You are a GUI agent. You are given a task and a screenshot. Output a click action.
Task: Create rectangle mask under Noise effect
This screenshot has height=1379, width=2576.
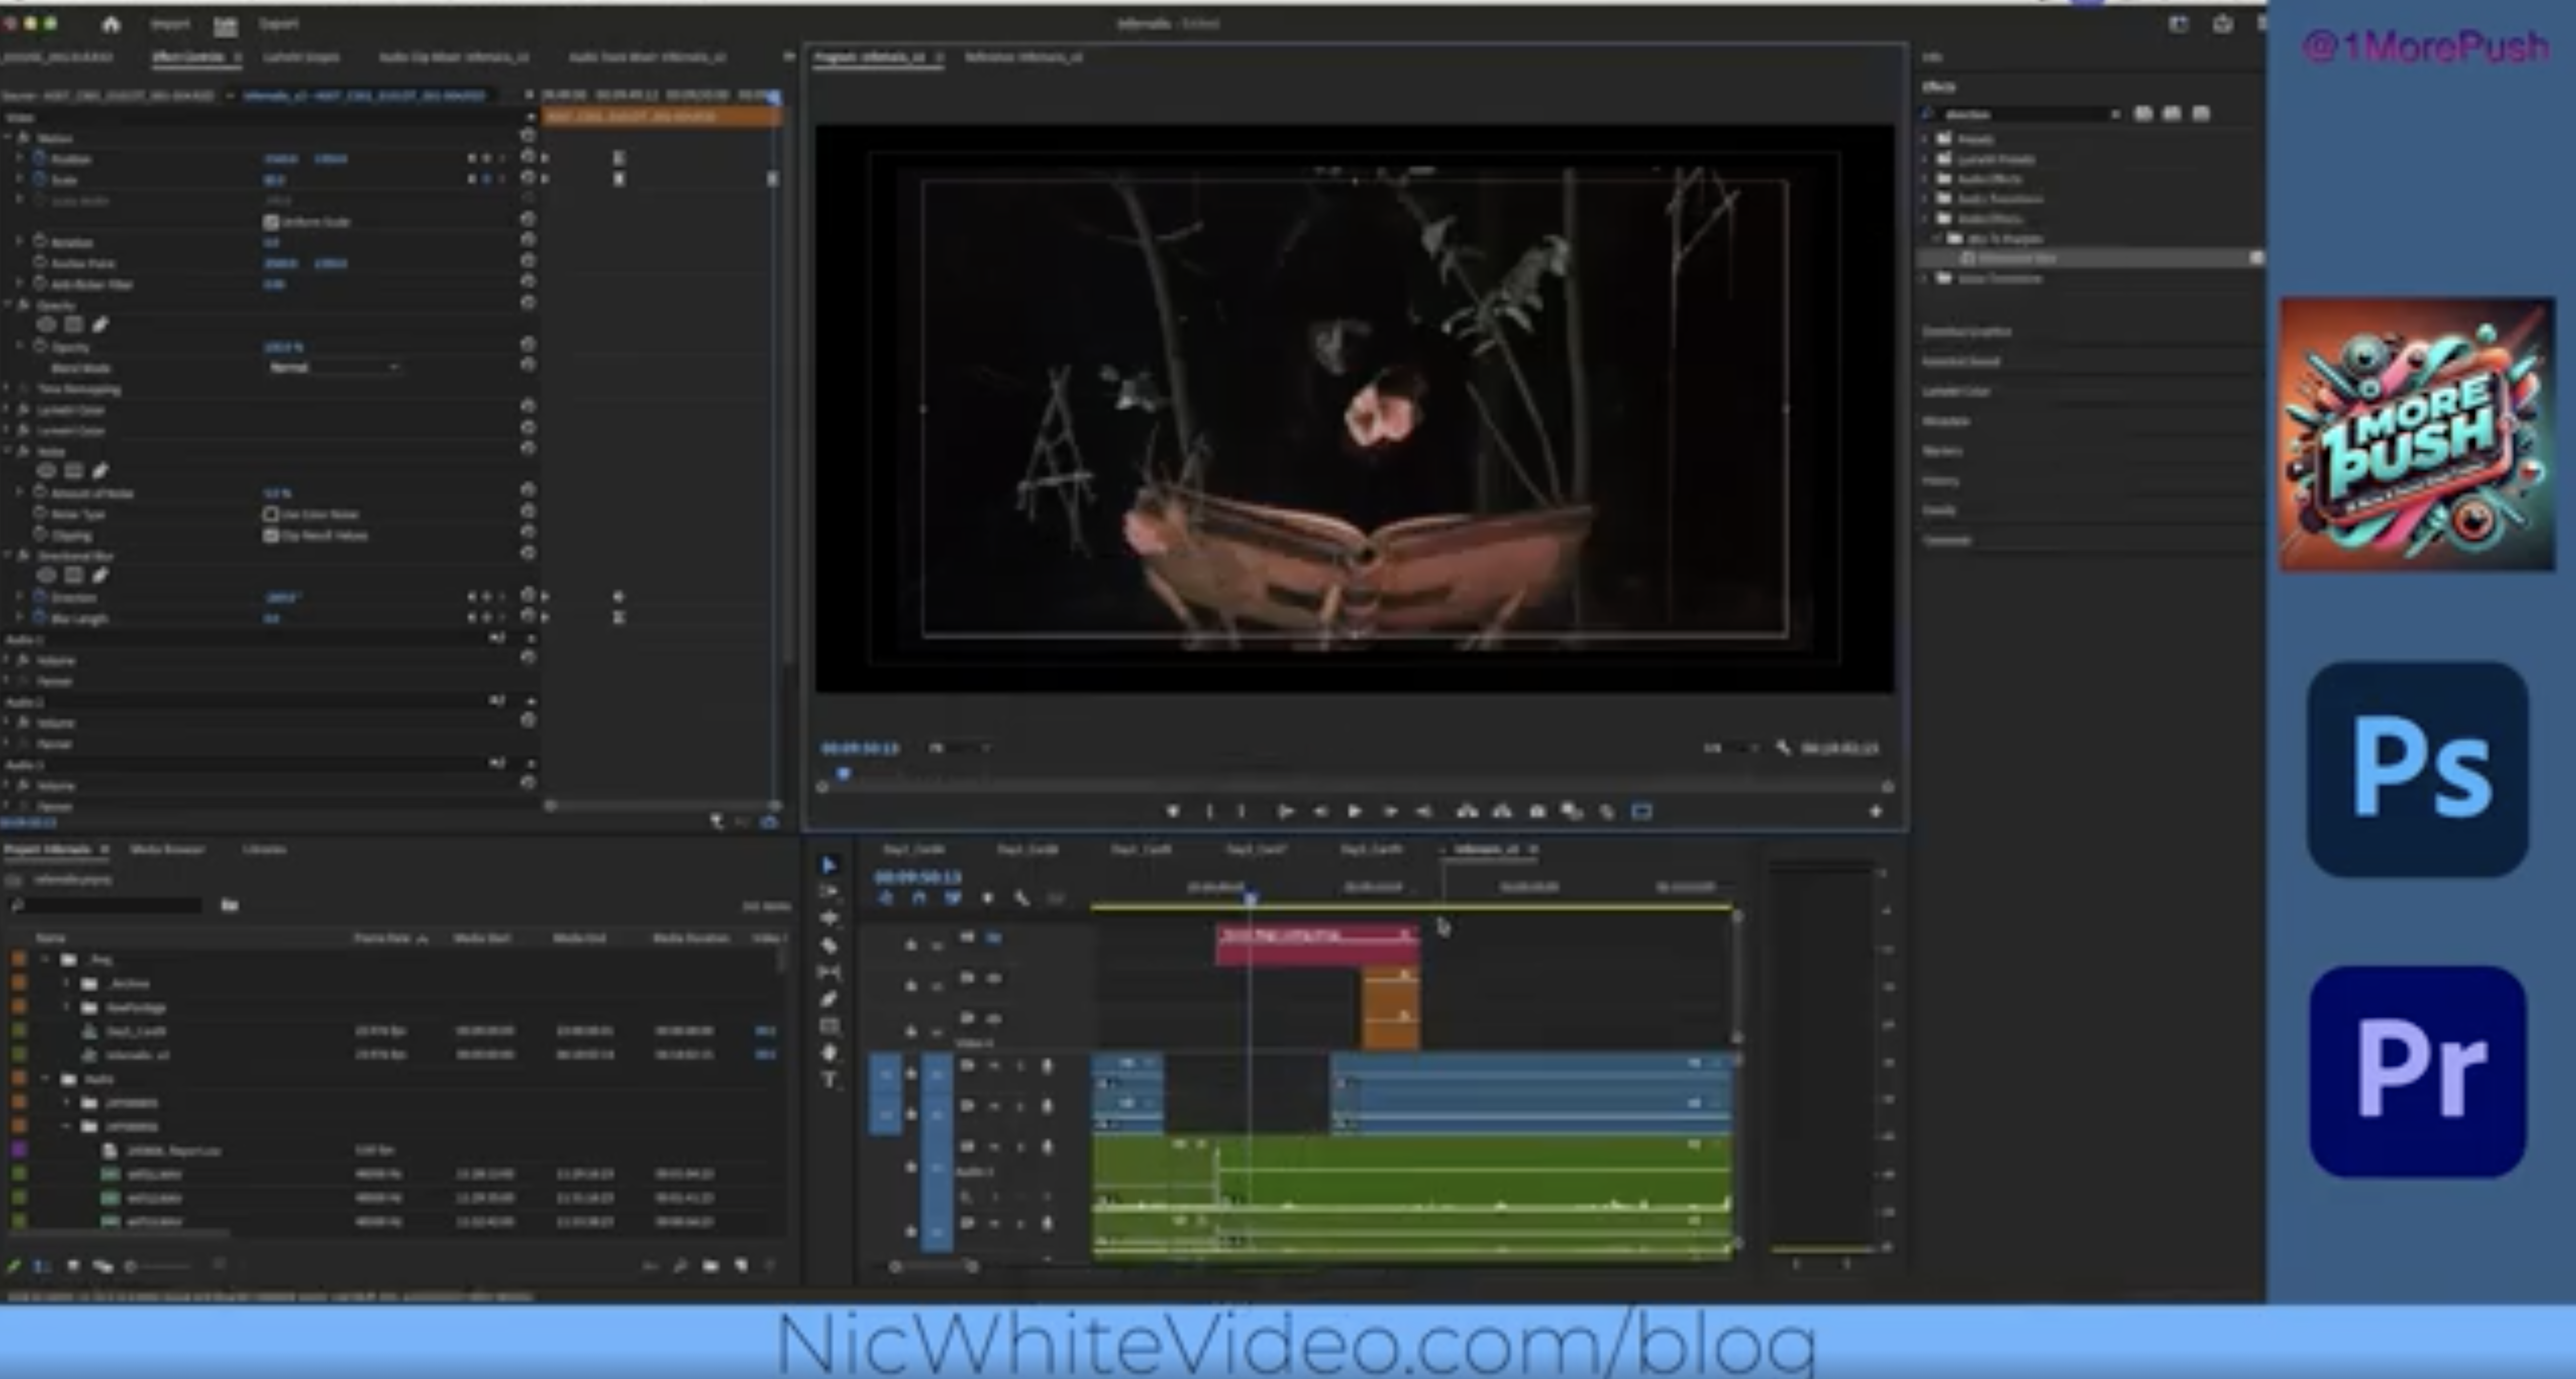tap(74, 471)
